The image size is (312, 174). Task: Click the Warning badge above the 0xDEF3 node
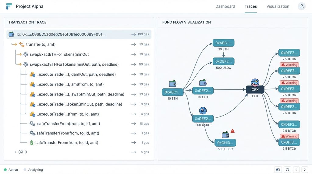click(x=289, y=83)
